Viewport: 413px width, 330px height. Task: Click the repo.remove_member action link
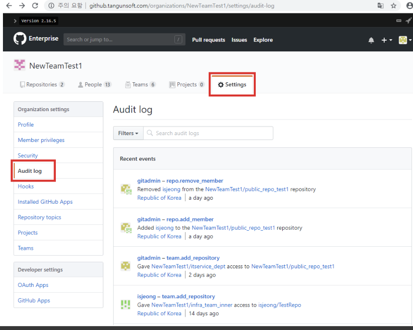(194, 181)
